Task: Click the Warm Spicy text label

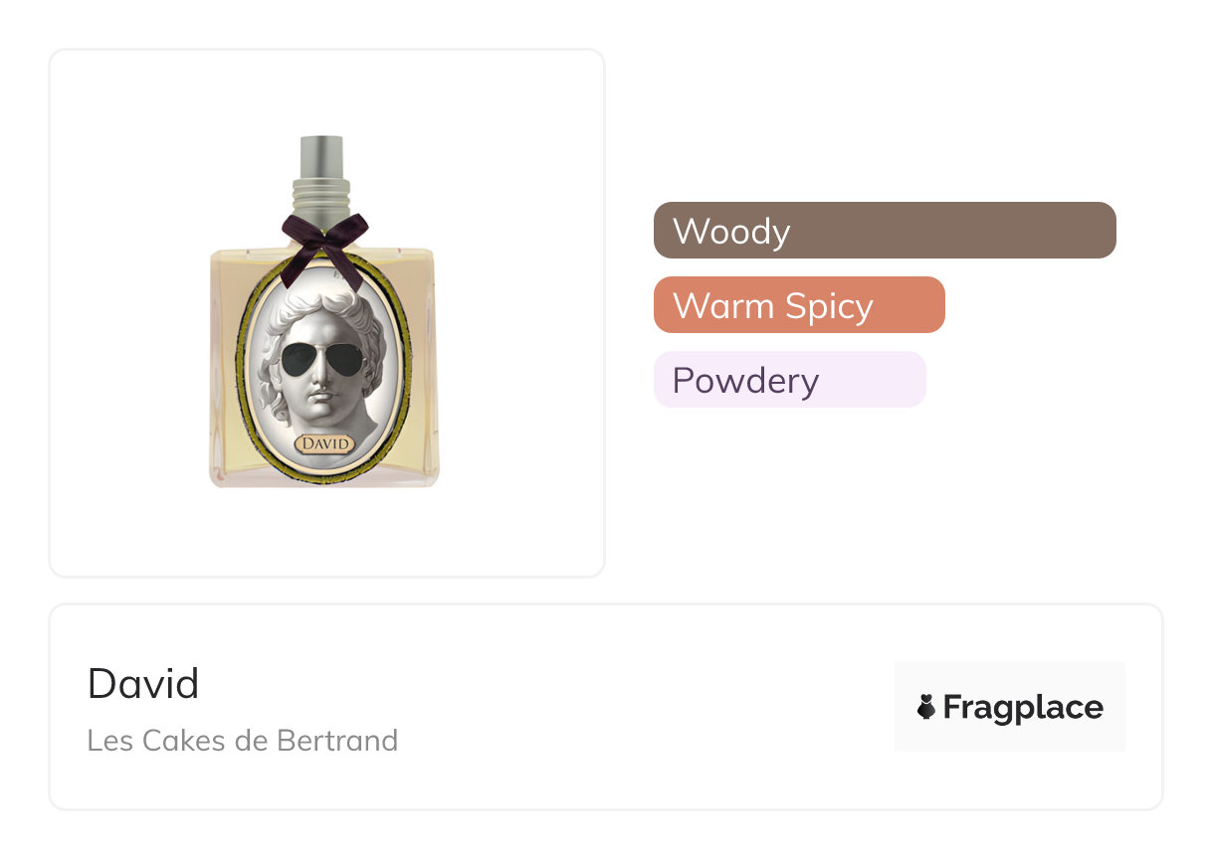Action: point(773,305)
